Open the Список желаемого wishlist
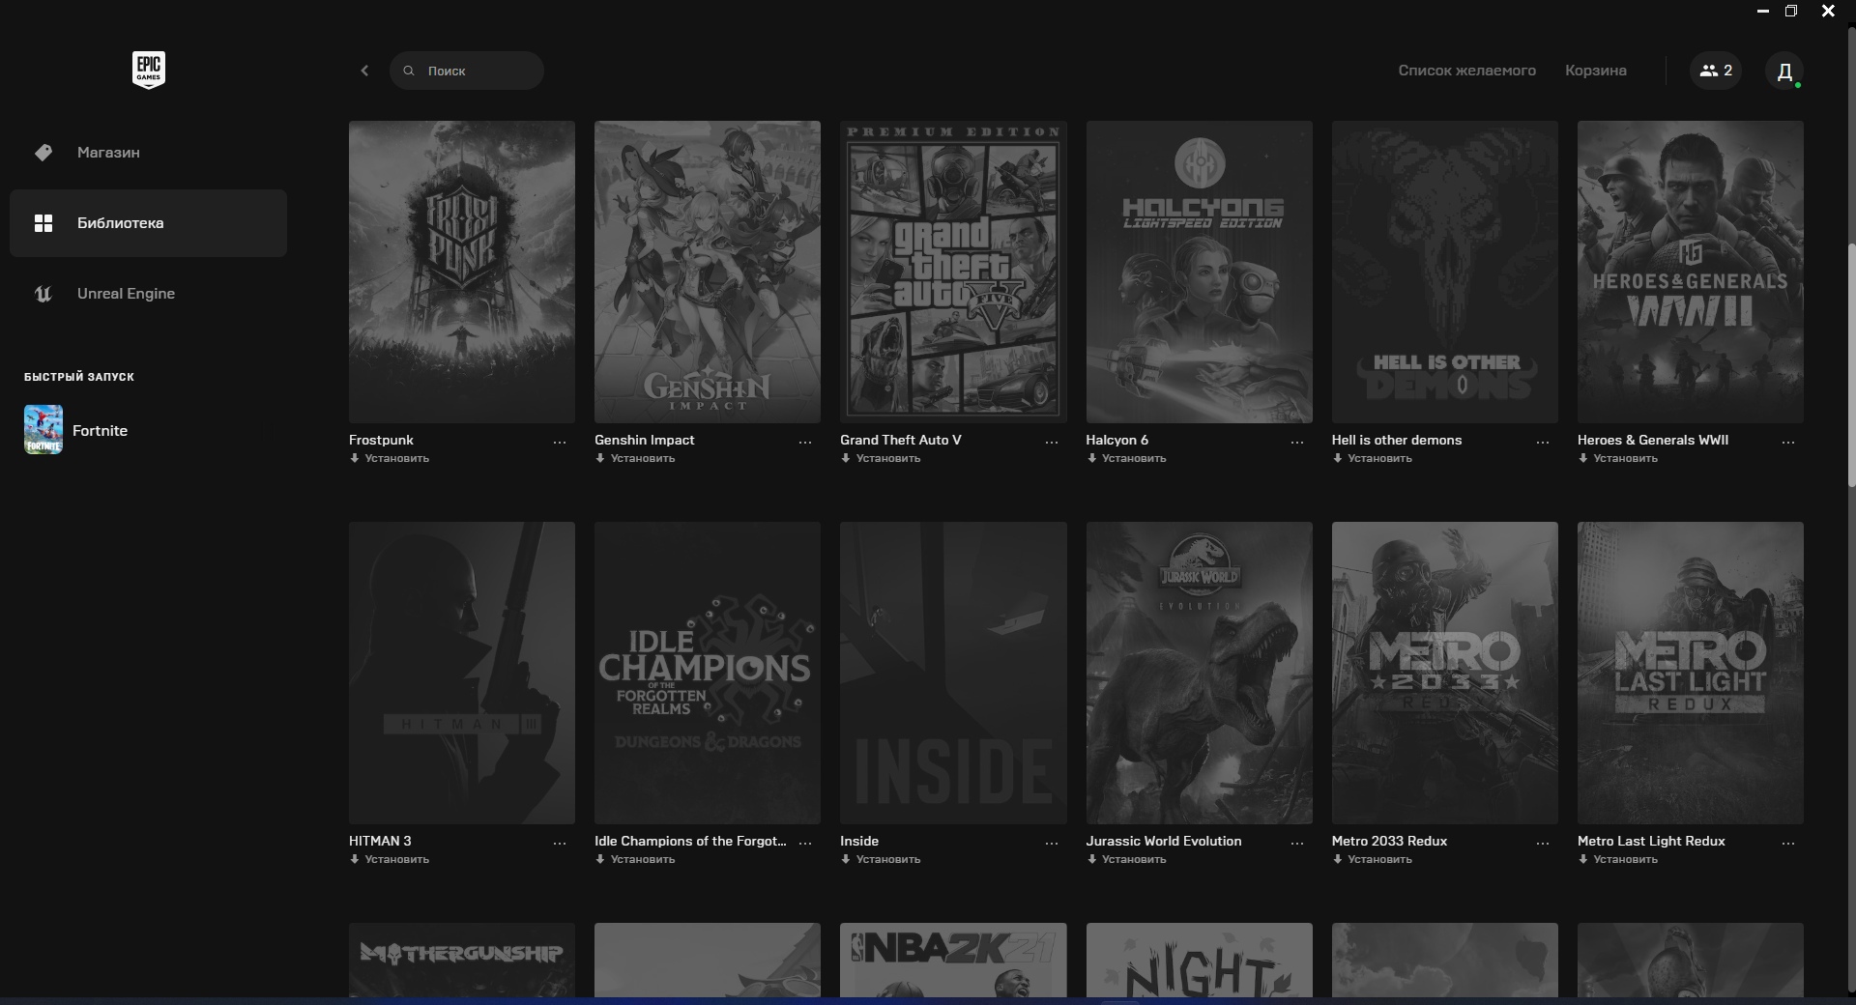 [1466, 71]
